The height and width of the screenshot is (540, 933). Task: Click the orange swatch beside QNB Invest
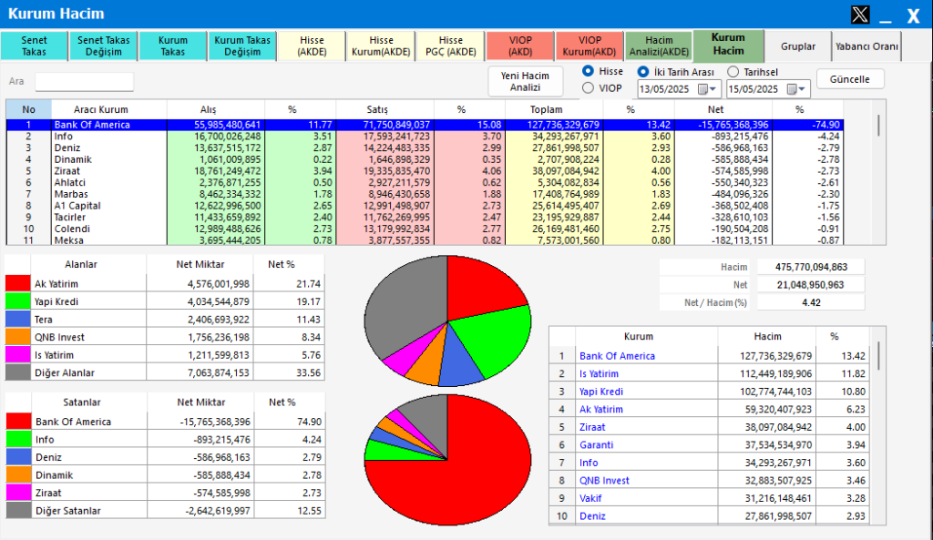(x=18, y=337)
